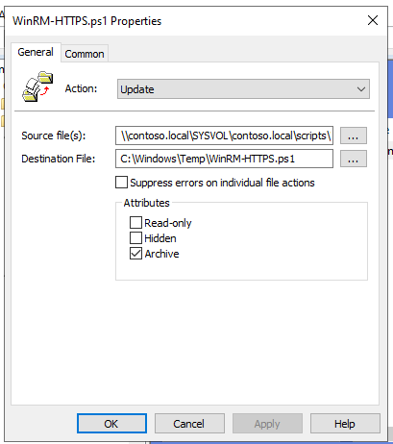393x444 pixels.
Task: Select the Update action combo box
Action: point(243,89)
